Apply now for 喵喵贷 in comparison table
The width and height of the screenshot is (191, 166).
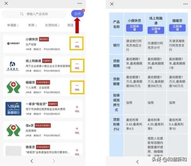(177, 28)
